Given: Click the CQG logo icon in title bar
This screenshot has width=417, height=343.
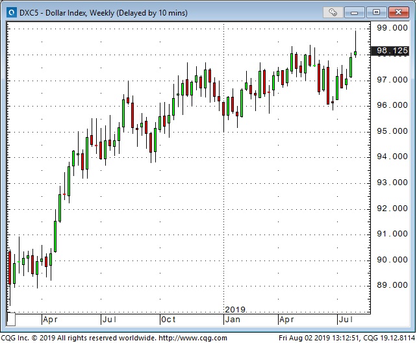Looking at the screenshot, I should coord(12,12).
